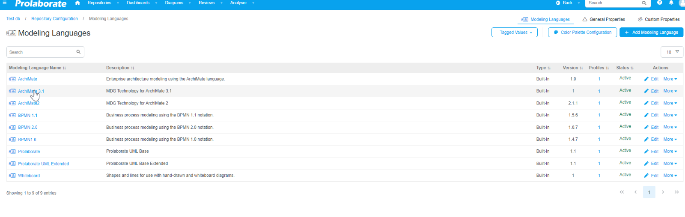The image size is (685, 217).
Task: Click Add Modeling Language button
Action: coord(651,33)
